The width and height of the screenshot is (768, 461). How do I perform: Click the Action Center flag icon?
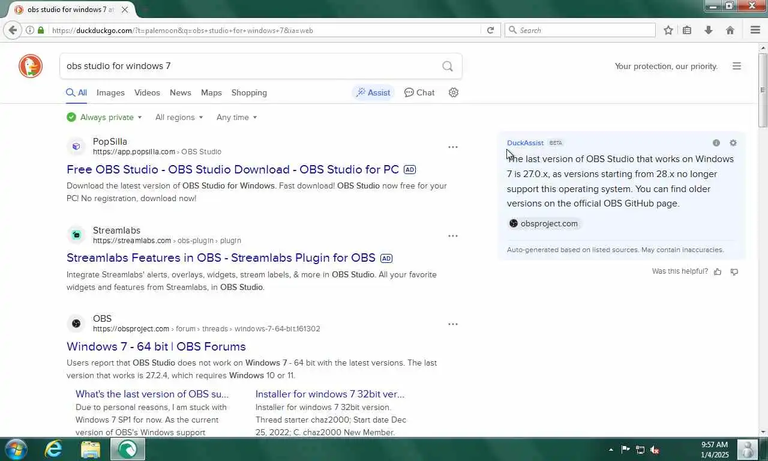(x=625, y=450)
